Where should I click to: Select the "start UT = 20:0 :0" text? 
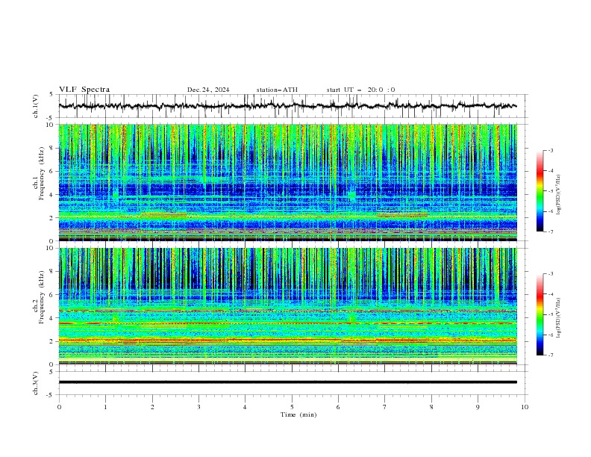click(x=360, y=90)
